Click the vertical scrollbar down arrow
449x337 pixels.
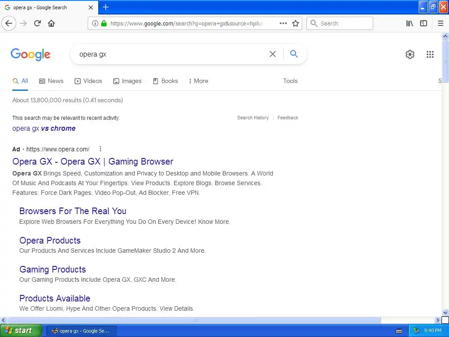[x=445, y=312]
